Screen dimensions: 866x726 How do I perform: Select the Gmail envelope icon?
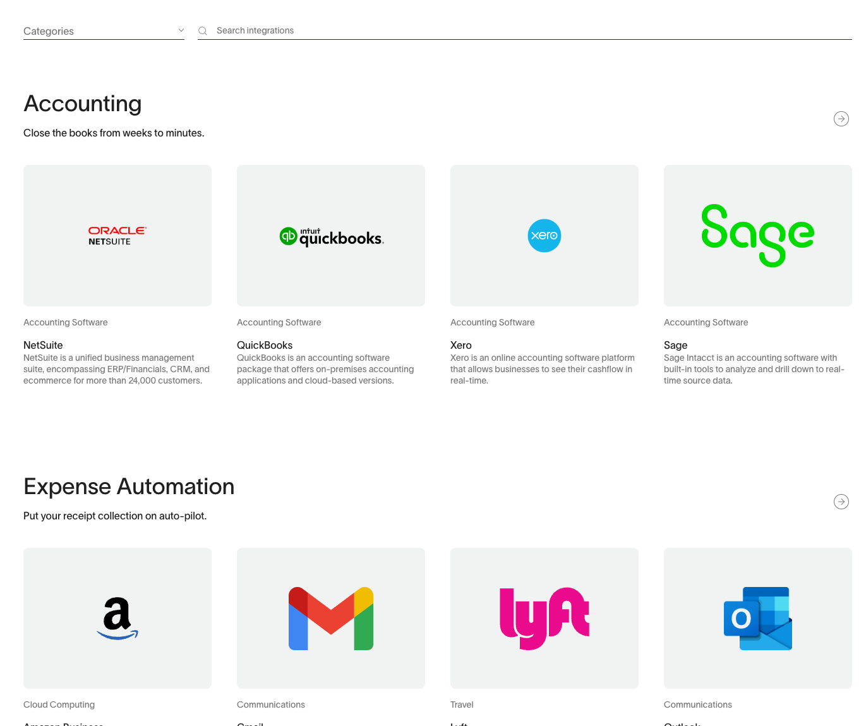point(330,618)
